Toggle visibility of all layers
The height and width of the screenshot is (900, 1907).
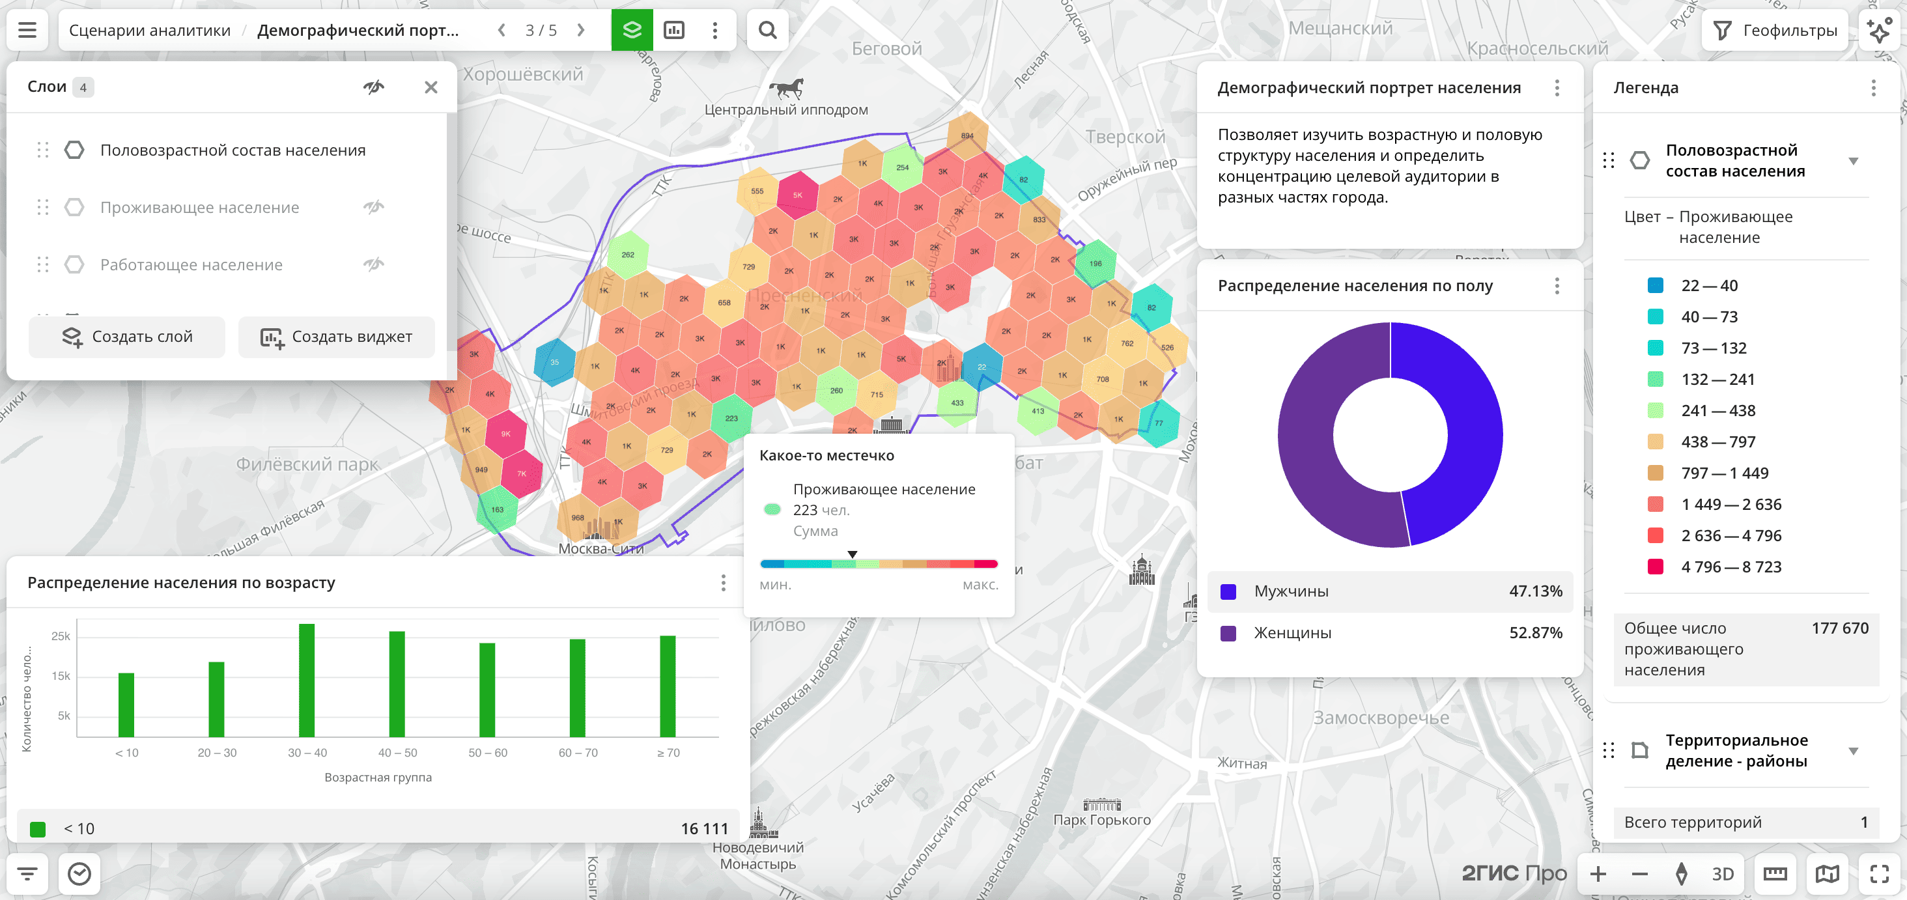(374, 87)
